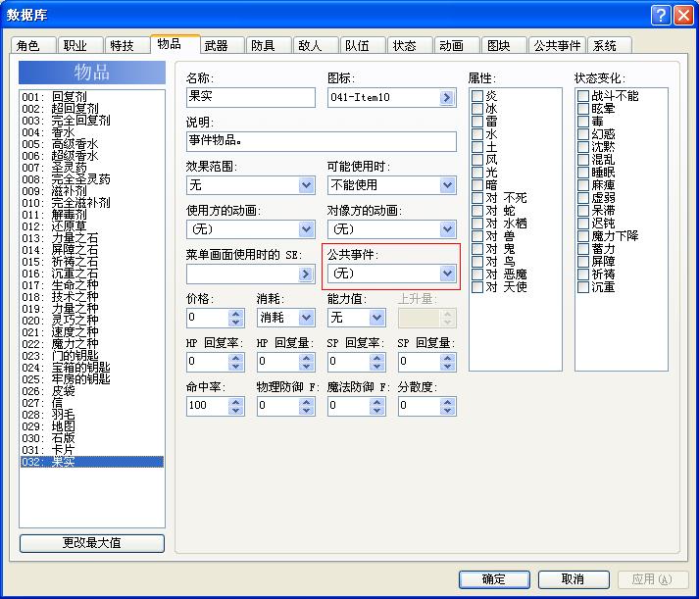
Task: Click the 更改最大值 button
Action: [x=92, y=543]
